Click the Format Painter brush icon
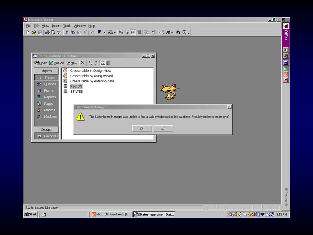The image size is (313, 235). 85,32
